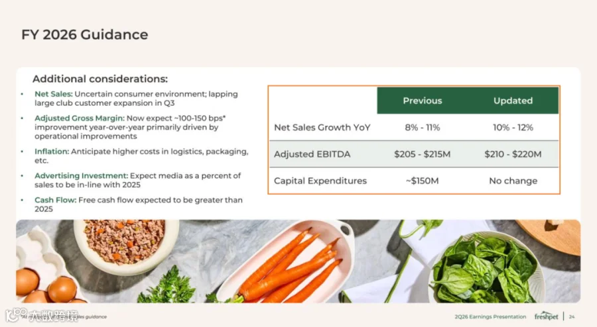Select the No change cell
597x327 pixels.
click(x=513, y=181)
